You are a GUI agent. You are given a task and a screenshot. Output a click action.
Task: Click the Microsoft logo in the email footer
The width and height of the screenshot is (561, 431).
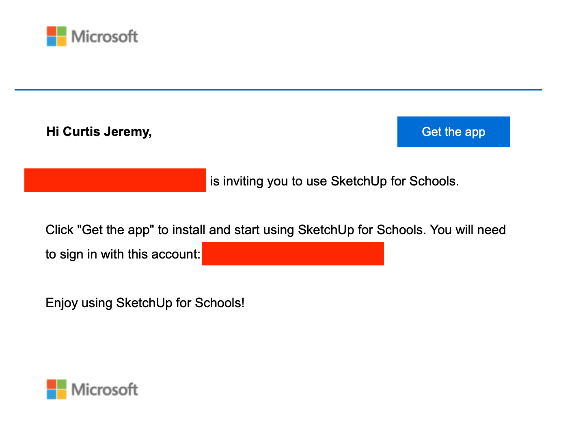click(x=93, y=390)
